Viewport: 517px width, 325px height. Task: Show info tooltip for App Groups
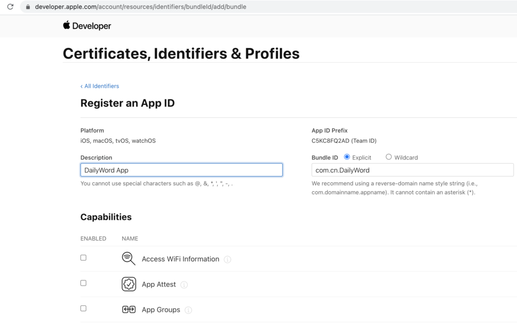coord(188,310)
